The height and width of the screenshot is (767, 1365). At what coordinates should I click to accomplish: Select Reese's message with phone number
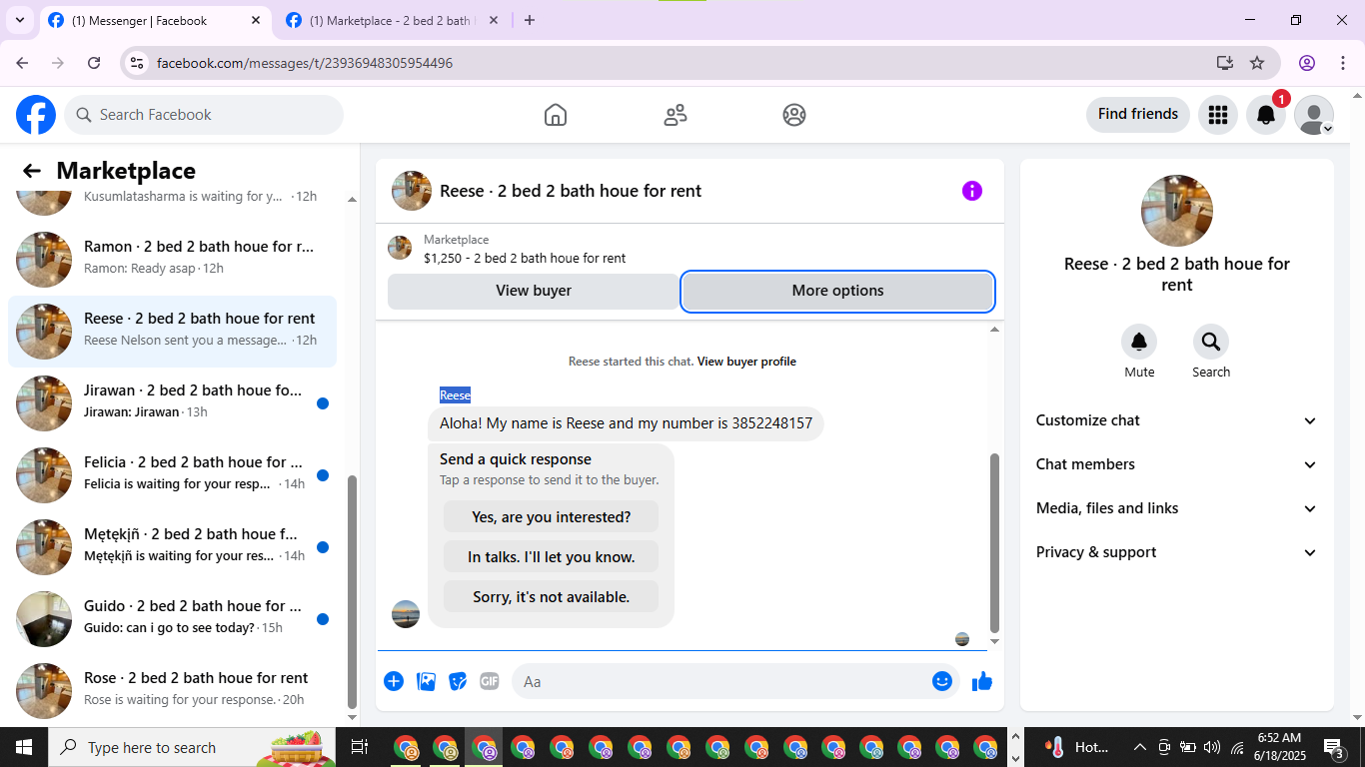(626, 423)
